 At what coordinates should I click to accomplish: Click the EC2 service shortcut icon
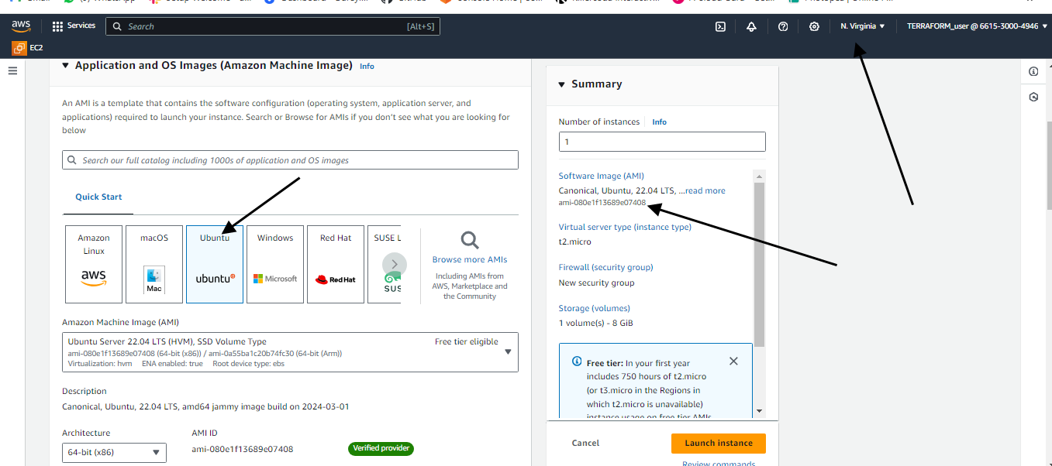click(19, 48)
